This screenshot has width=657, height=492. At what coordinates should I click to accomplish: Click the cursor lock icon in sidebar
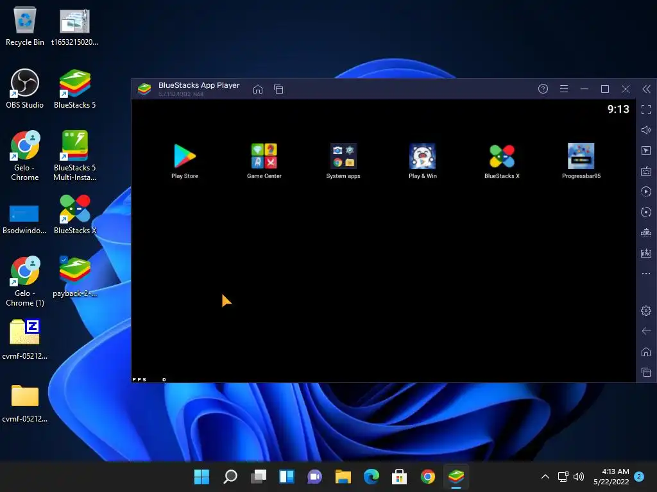pyautogui.click(x=646, y=151)
